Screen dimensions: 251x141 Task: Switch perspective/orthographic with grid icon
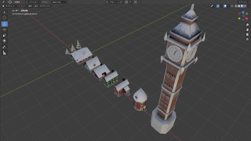tap(247, 39)
